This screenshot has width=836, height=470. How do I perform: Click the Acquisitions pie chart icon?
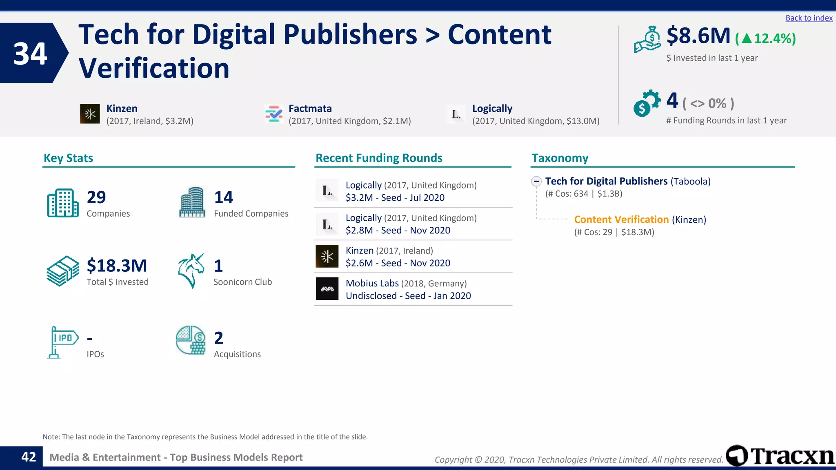click(x=191, y=340)
